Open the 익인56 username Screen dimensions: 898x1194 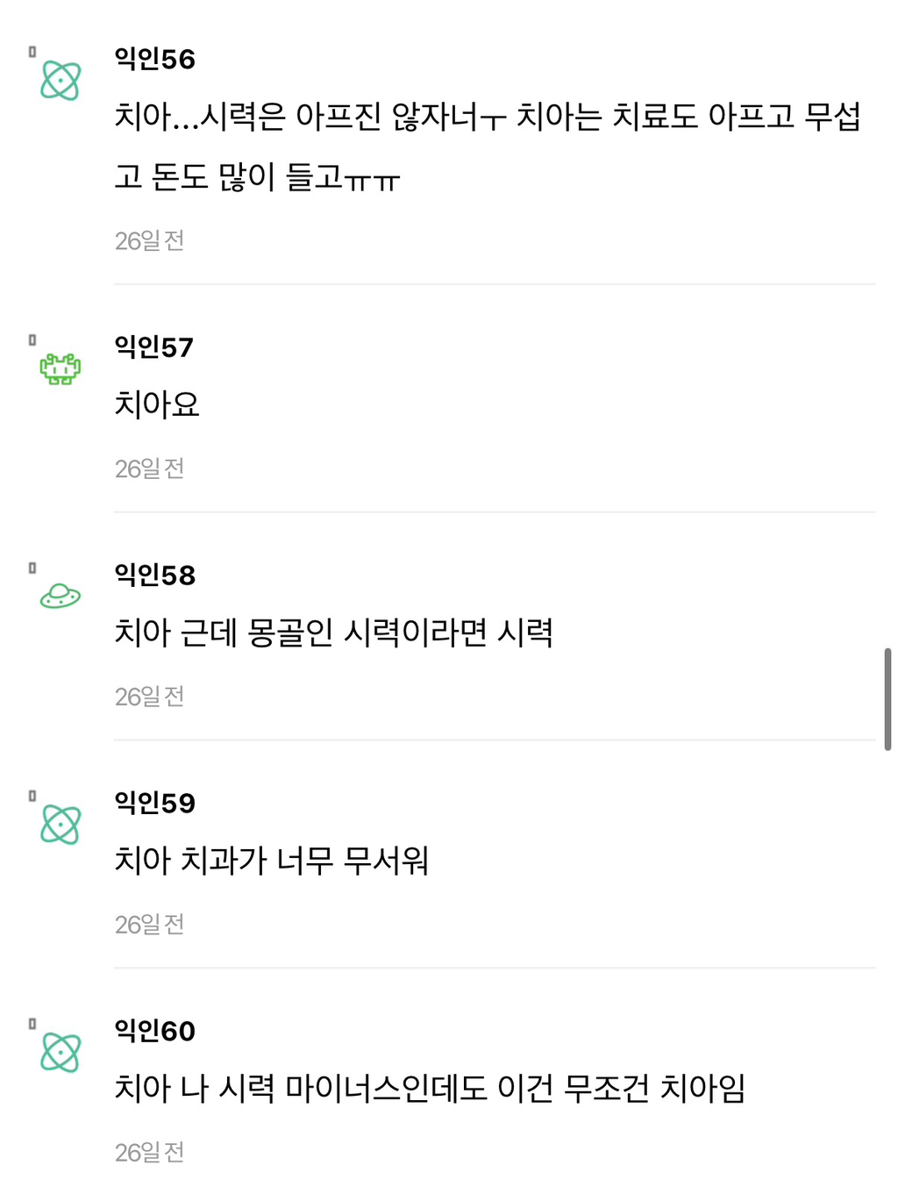click(154, 59)
